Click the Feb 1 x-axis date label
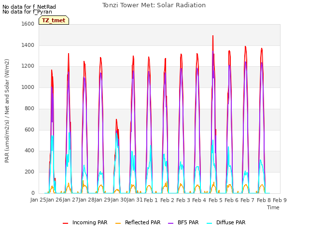Image resolution: width=309 pixels, height=232 pixels. coord(151,200)
